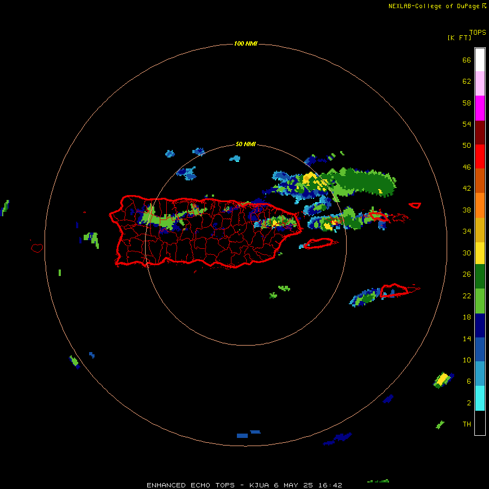Click the legend value "10"
489x489 pixels.
click(x=467, y=360)
